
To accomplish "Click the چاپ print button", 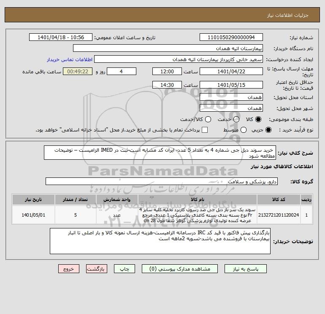I will pos(125,269).
